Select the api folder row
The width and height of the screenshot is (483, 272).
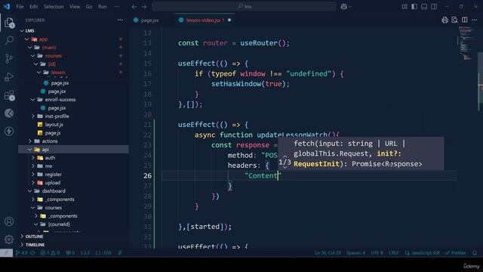tap(73, 150)
